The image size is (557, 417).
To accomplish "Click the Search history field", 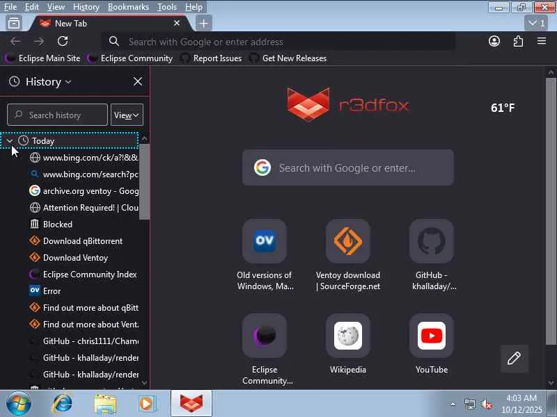I will (57, 115).
